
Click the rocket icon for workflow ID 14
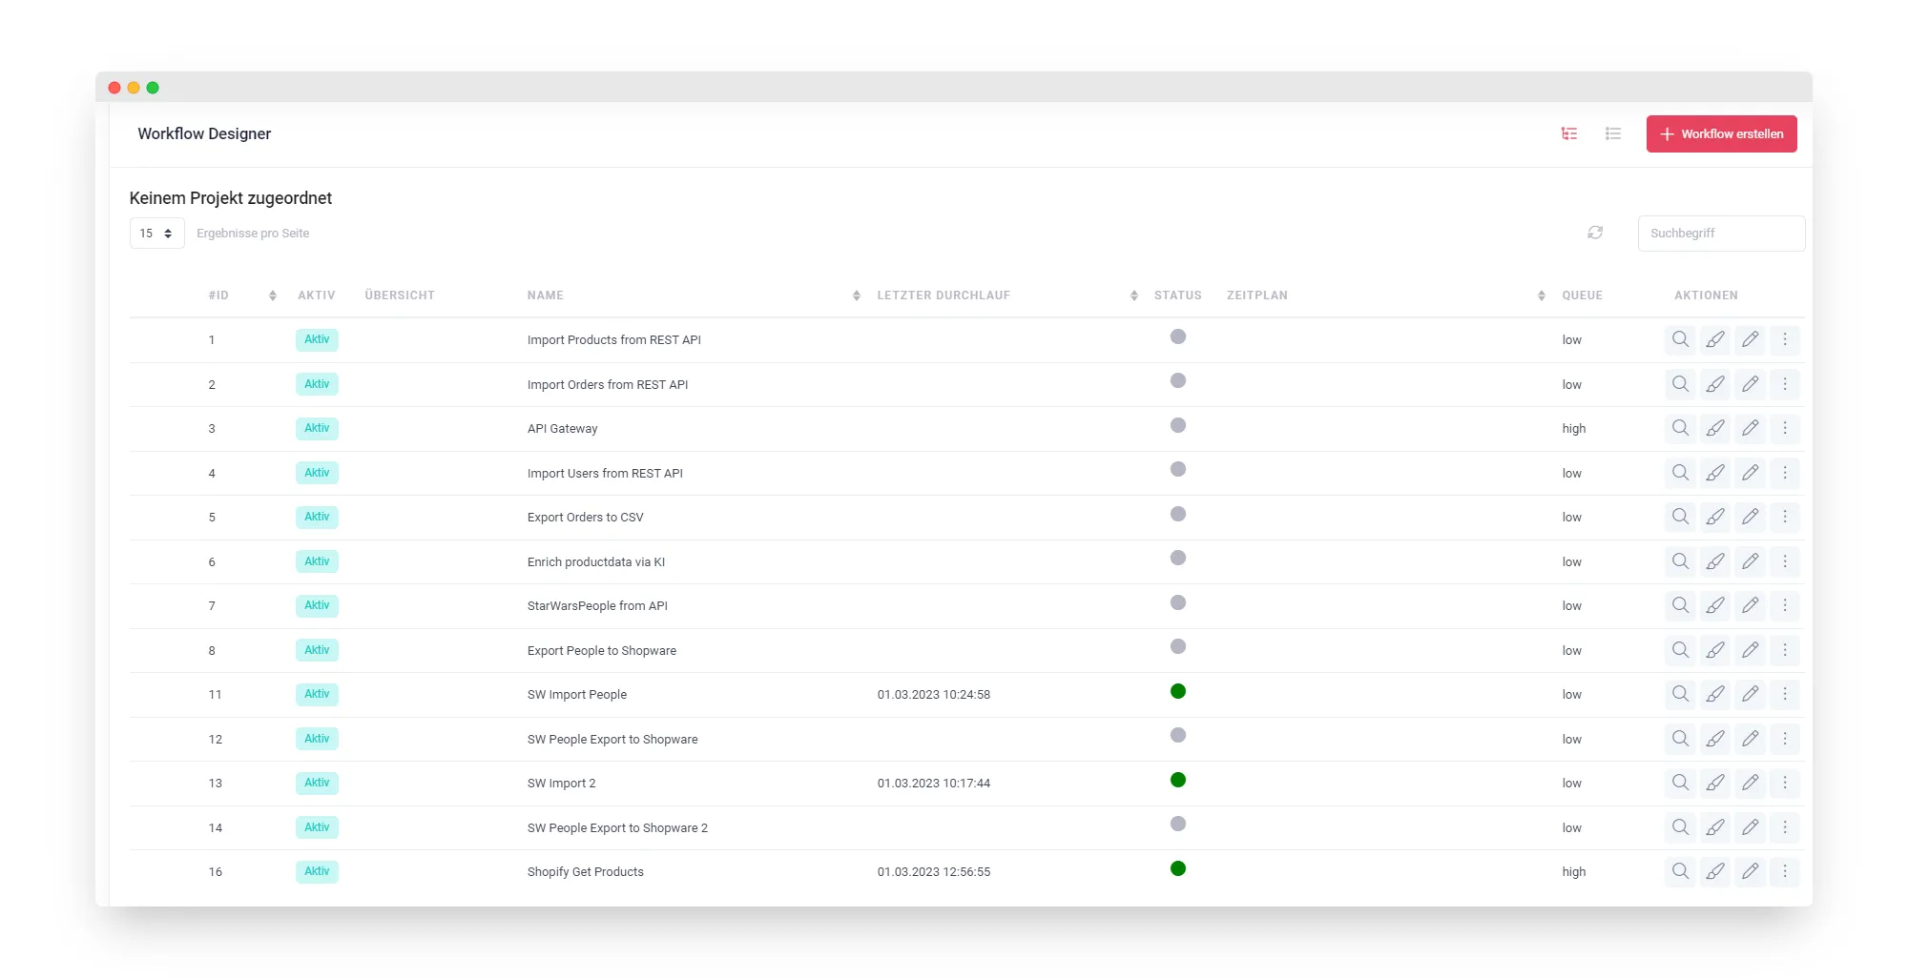point(1715,827)
